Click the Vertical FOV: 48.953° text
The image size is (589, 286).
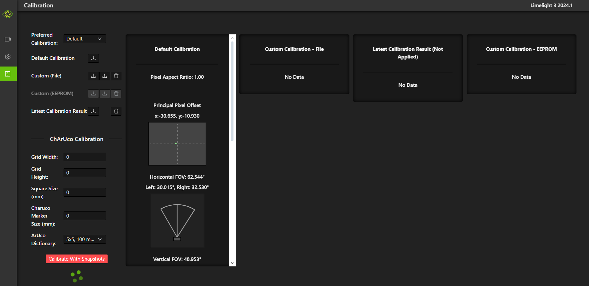pos(177,259)
